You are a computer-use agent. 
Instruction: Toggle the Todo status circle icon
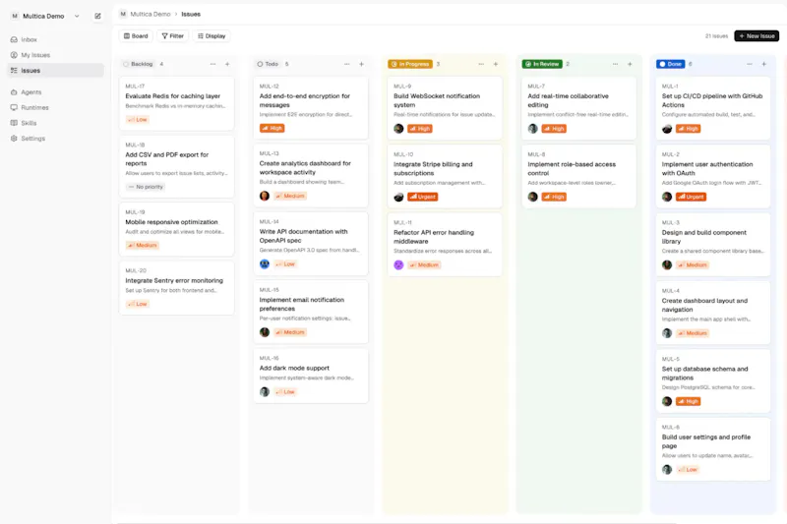tap(260, 64)
